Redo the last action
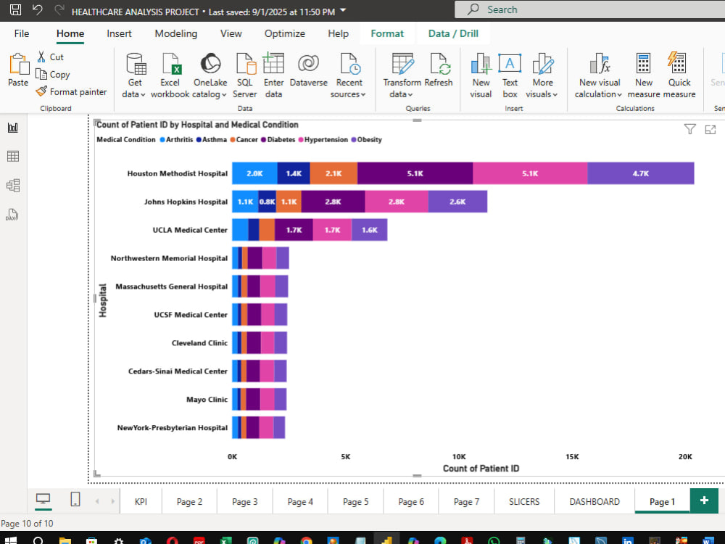 [59, 9]
